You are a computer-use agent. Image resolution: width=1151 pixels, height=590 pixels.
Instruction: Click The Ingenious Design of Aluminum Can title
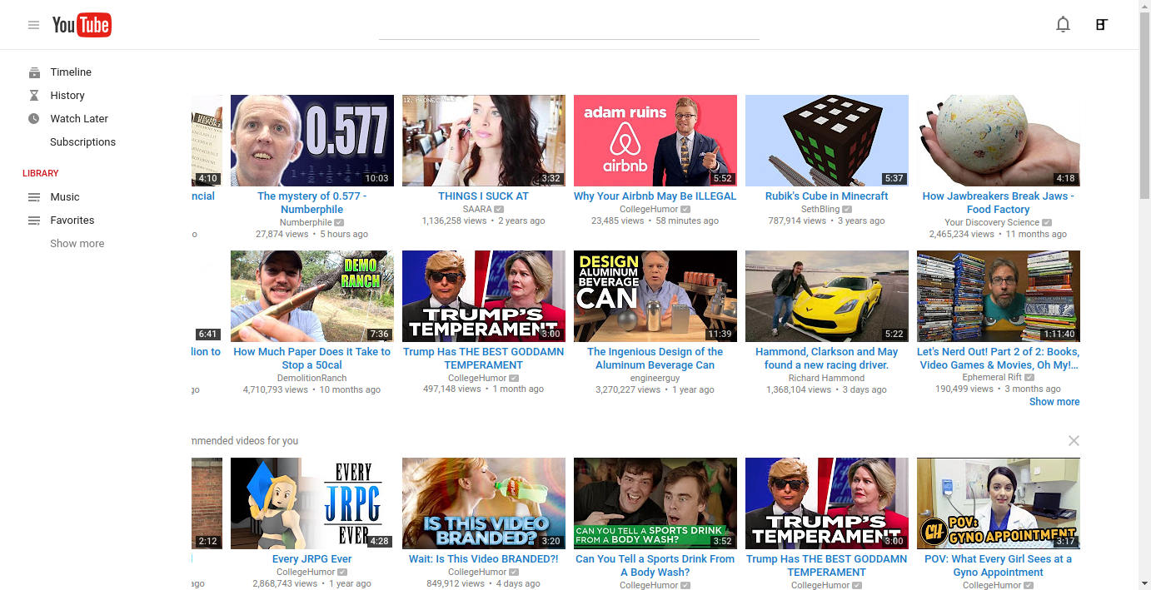coord(655,359)
